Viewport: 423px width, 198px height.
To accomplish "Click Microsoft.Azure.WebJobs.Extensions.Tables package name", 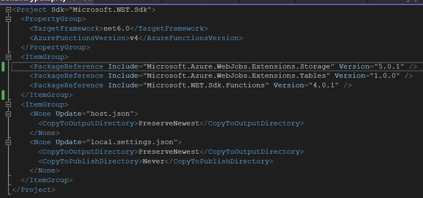I will pyautogui.click(x=237, y=76).
